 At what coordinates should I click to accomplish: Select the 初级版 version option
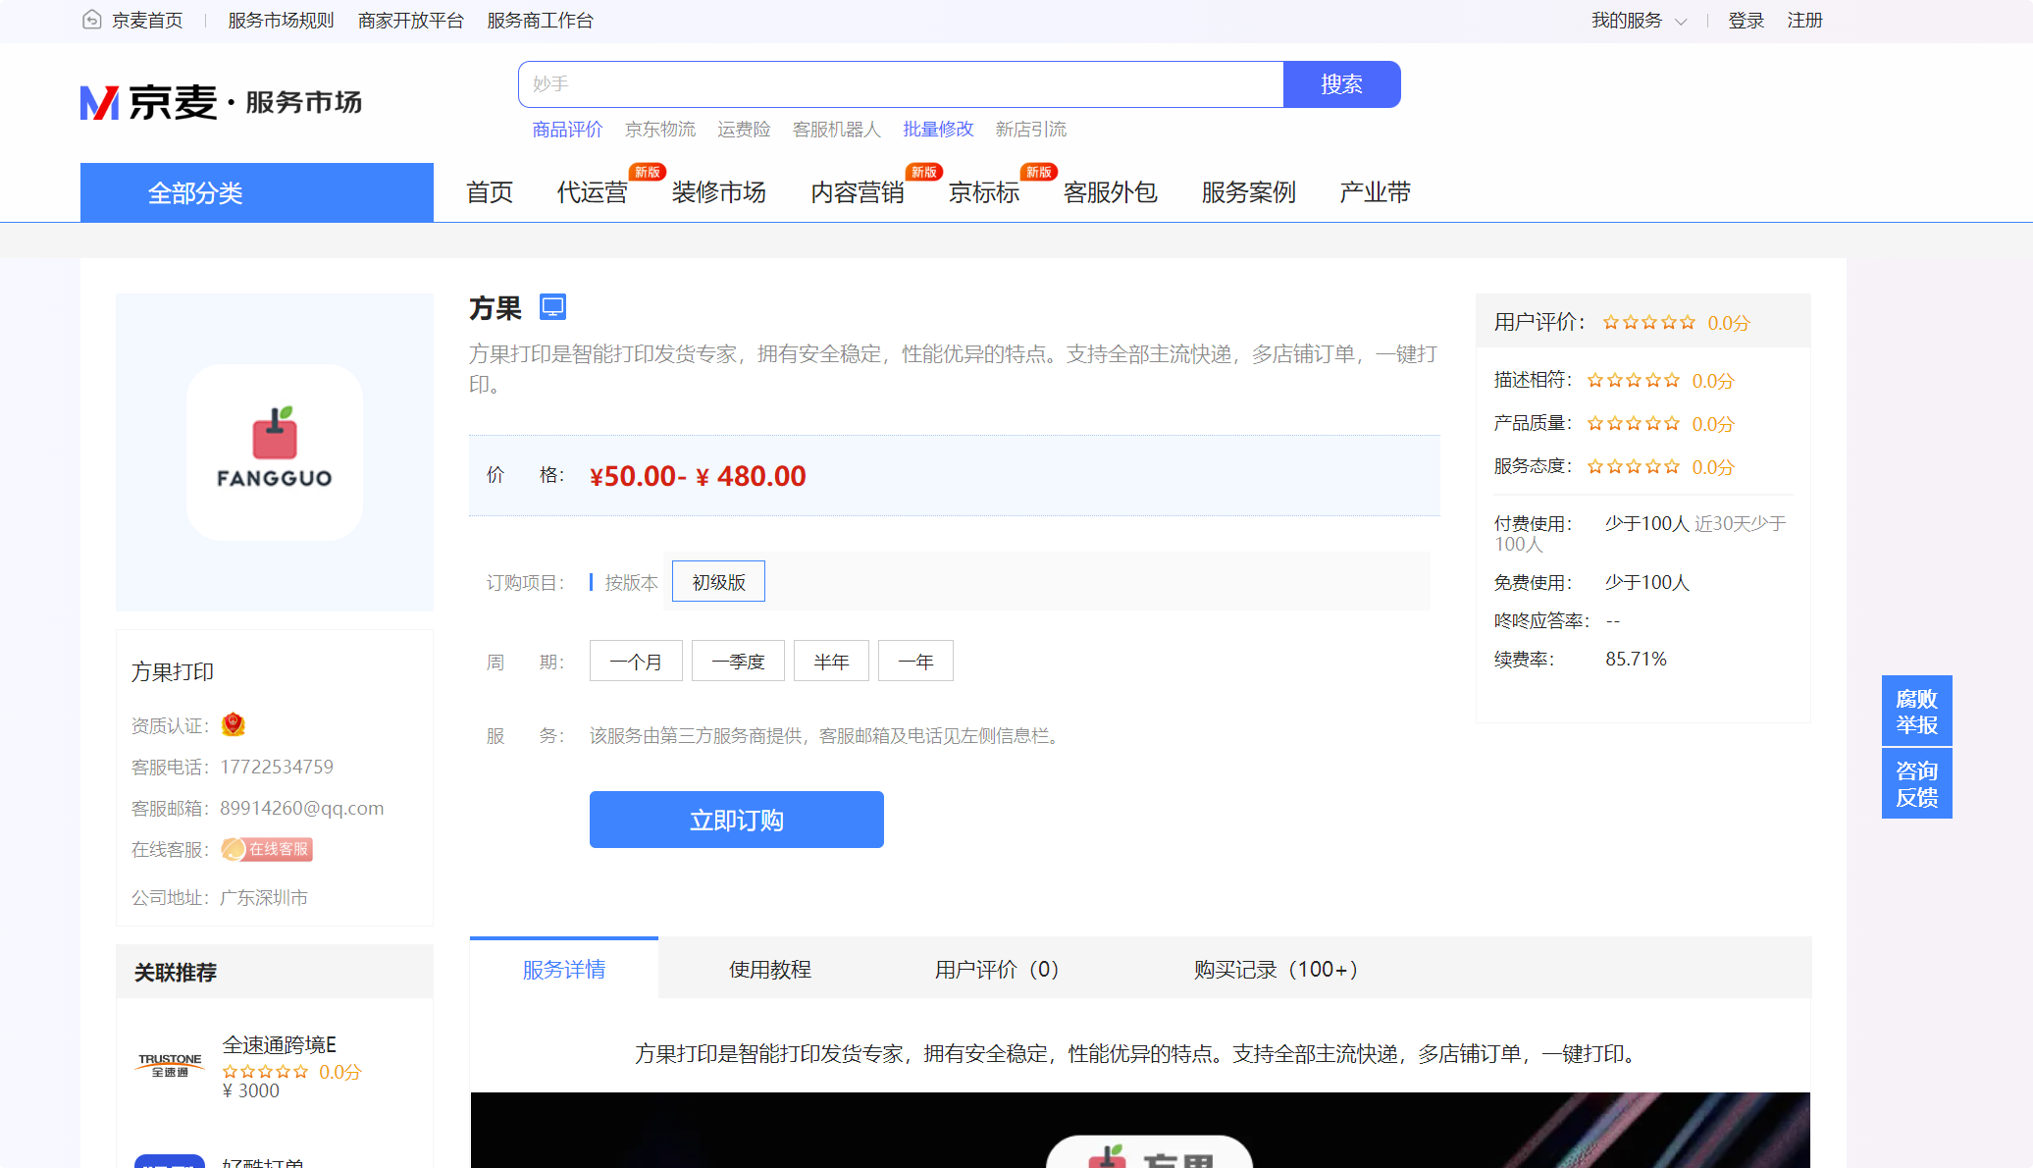coord(718,582)
